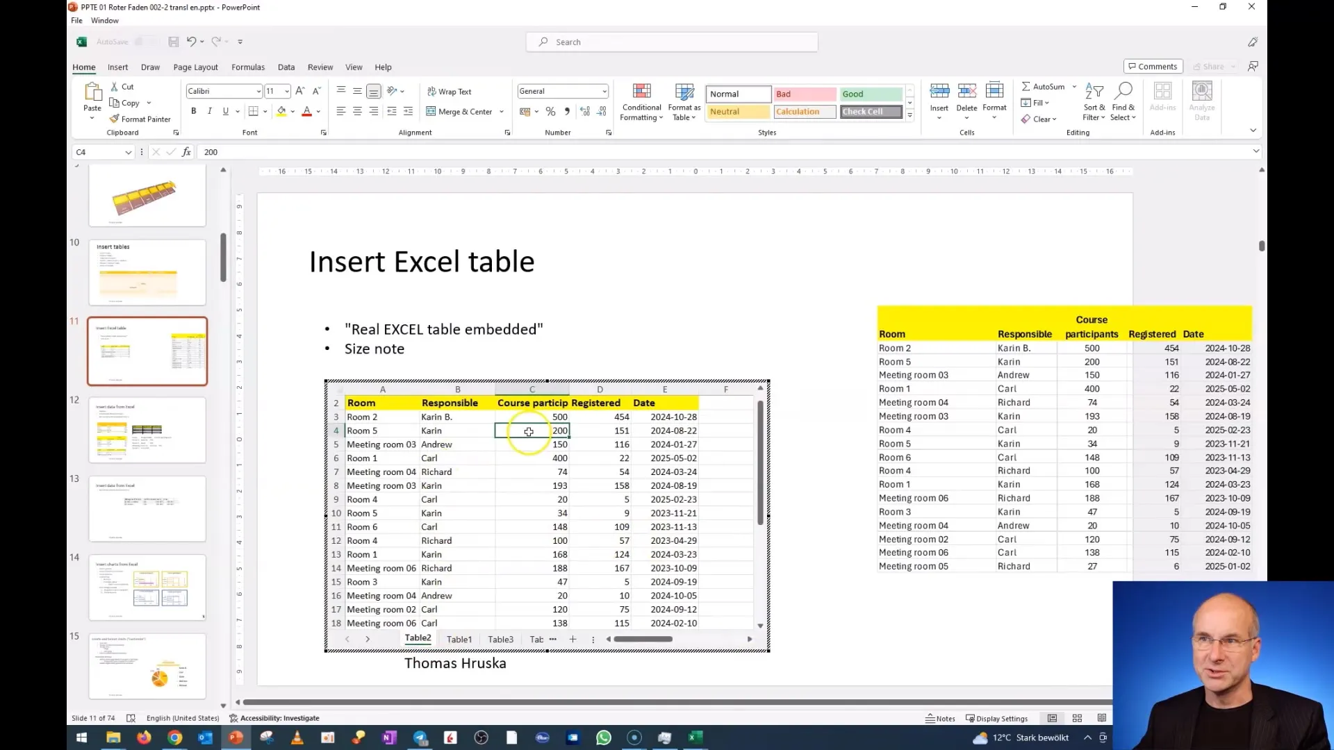This screenshot has width=1334, height=750.
Task: Toggle the Wrap Text option
Action: 451,91
